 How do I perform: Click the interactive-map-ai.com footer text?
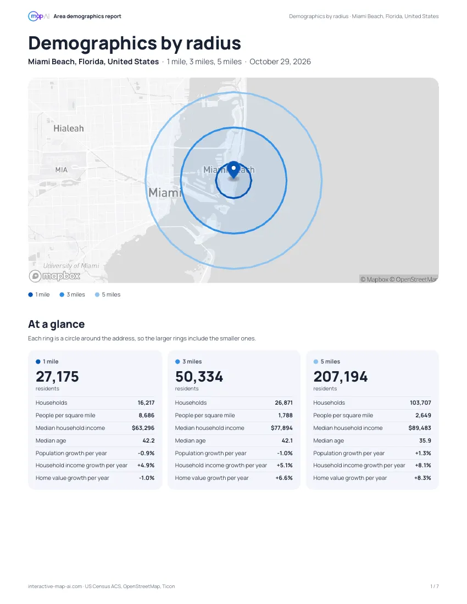coord(55,586)
